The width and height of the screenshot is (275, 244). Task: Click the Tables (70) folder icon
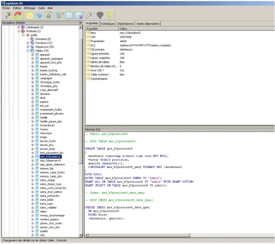(32, 51)
